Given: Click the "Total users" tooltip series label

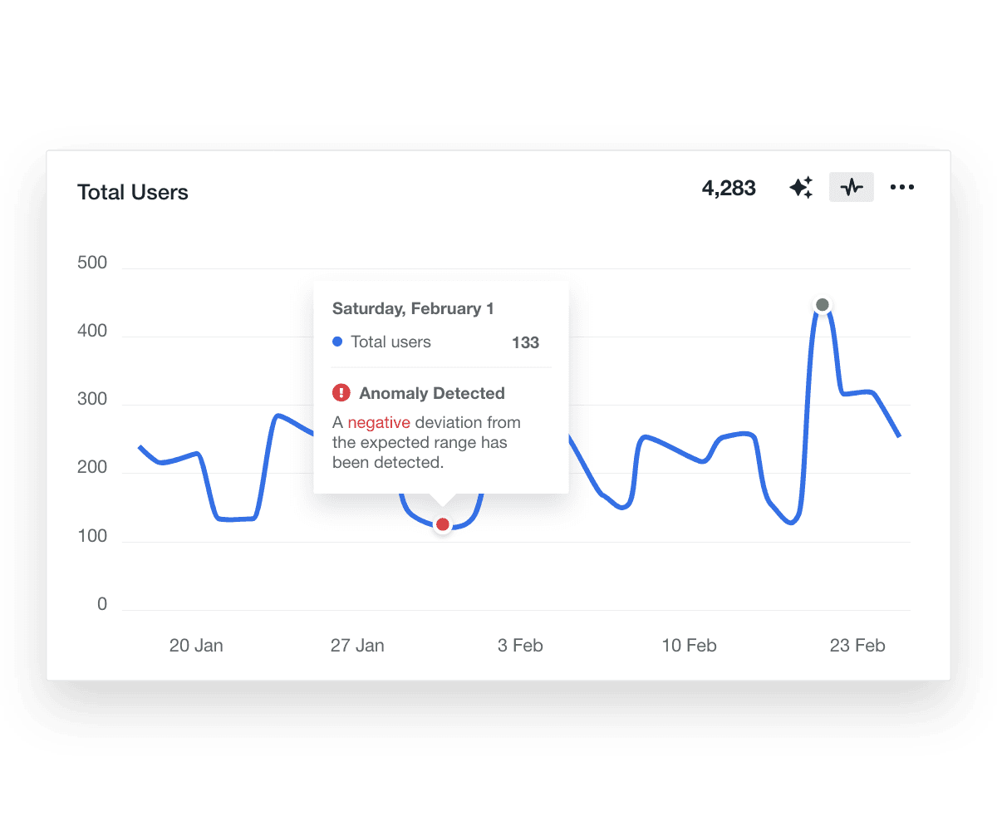Looking at the screenshot, I should tap(390, 342).
